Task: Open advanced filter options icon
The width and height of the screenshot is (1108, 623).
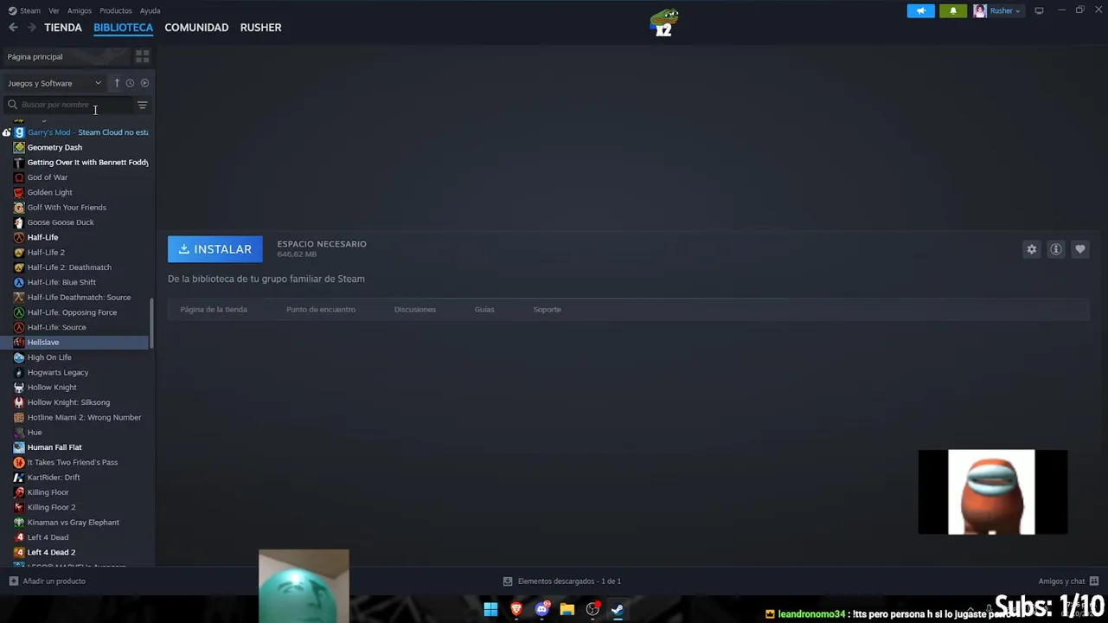Action: coord(143,105)
